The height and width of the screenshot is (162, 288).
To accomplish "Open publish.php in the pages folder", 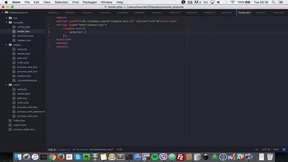I will tap(24, 76).
